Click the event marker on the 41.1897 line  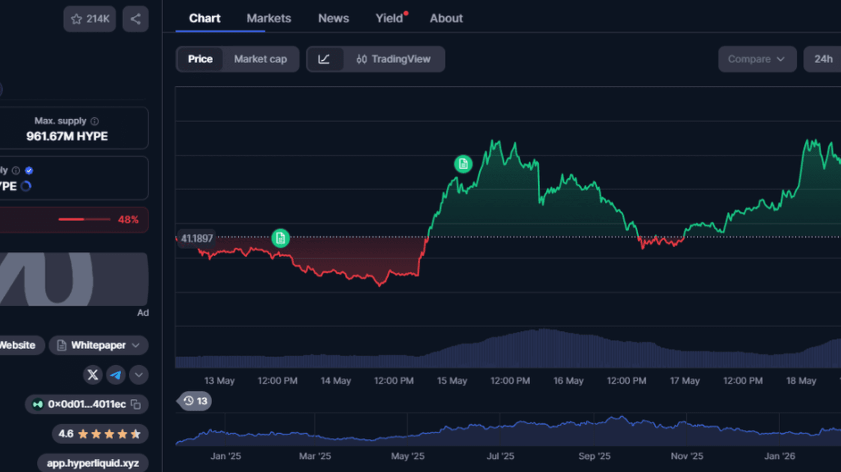(x=280, y=238)
